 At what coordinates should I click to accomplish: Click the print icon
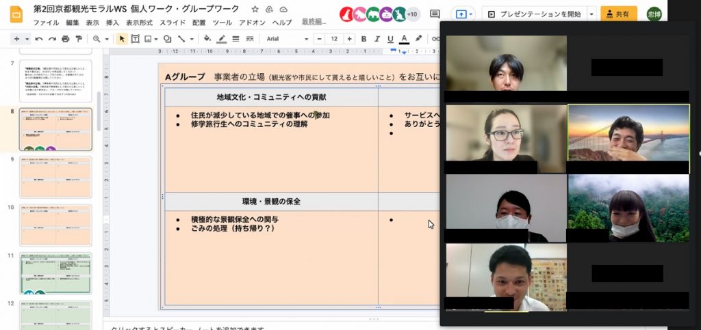click(66, 39)
